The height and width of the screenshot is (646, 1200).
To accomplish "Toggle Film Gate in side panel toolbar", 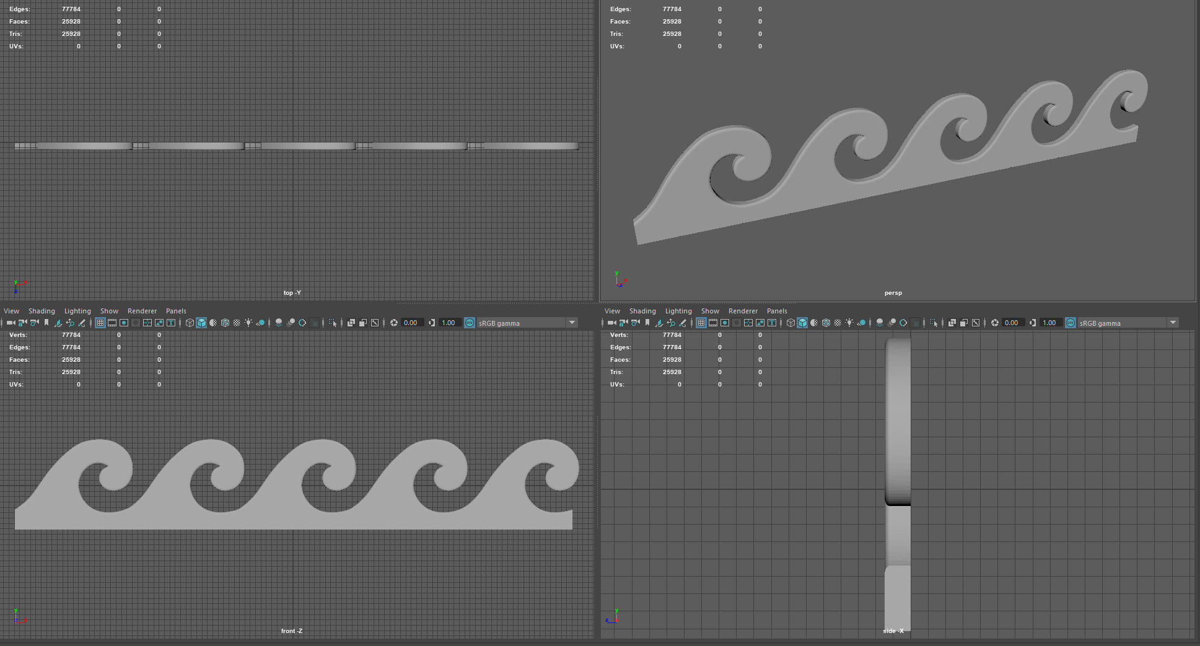I will point(713,323).
